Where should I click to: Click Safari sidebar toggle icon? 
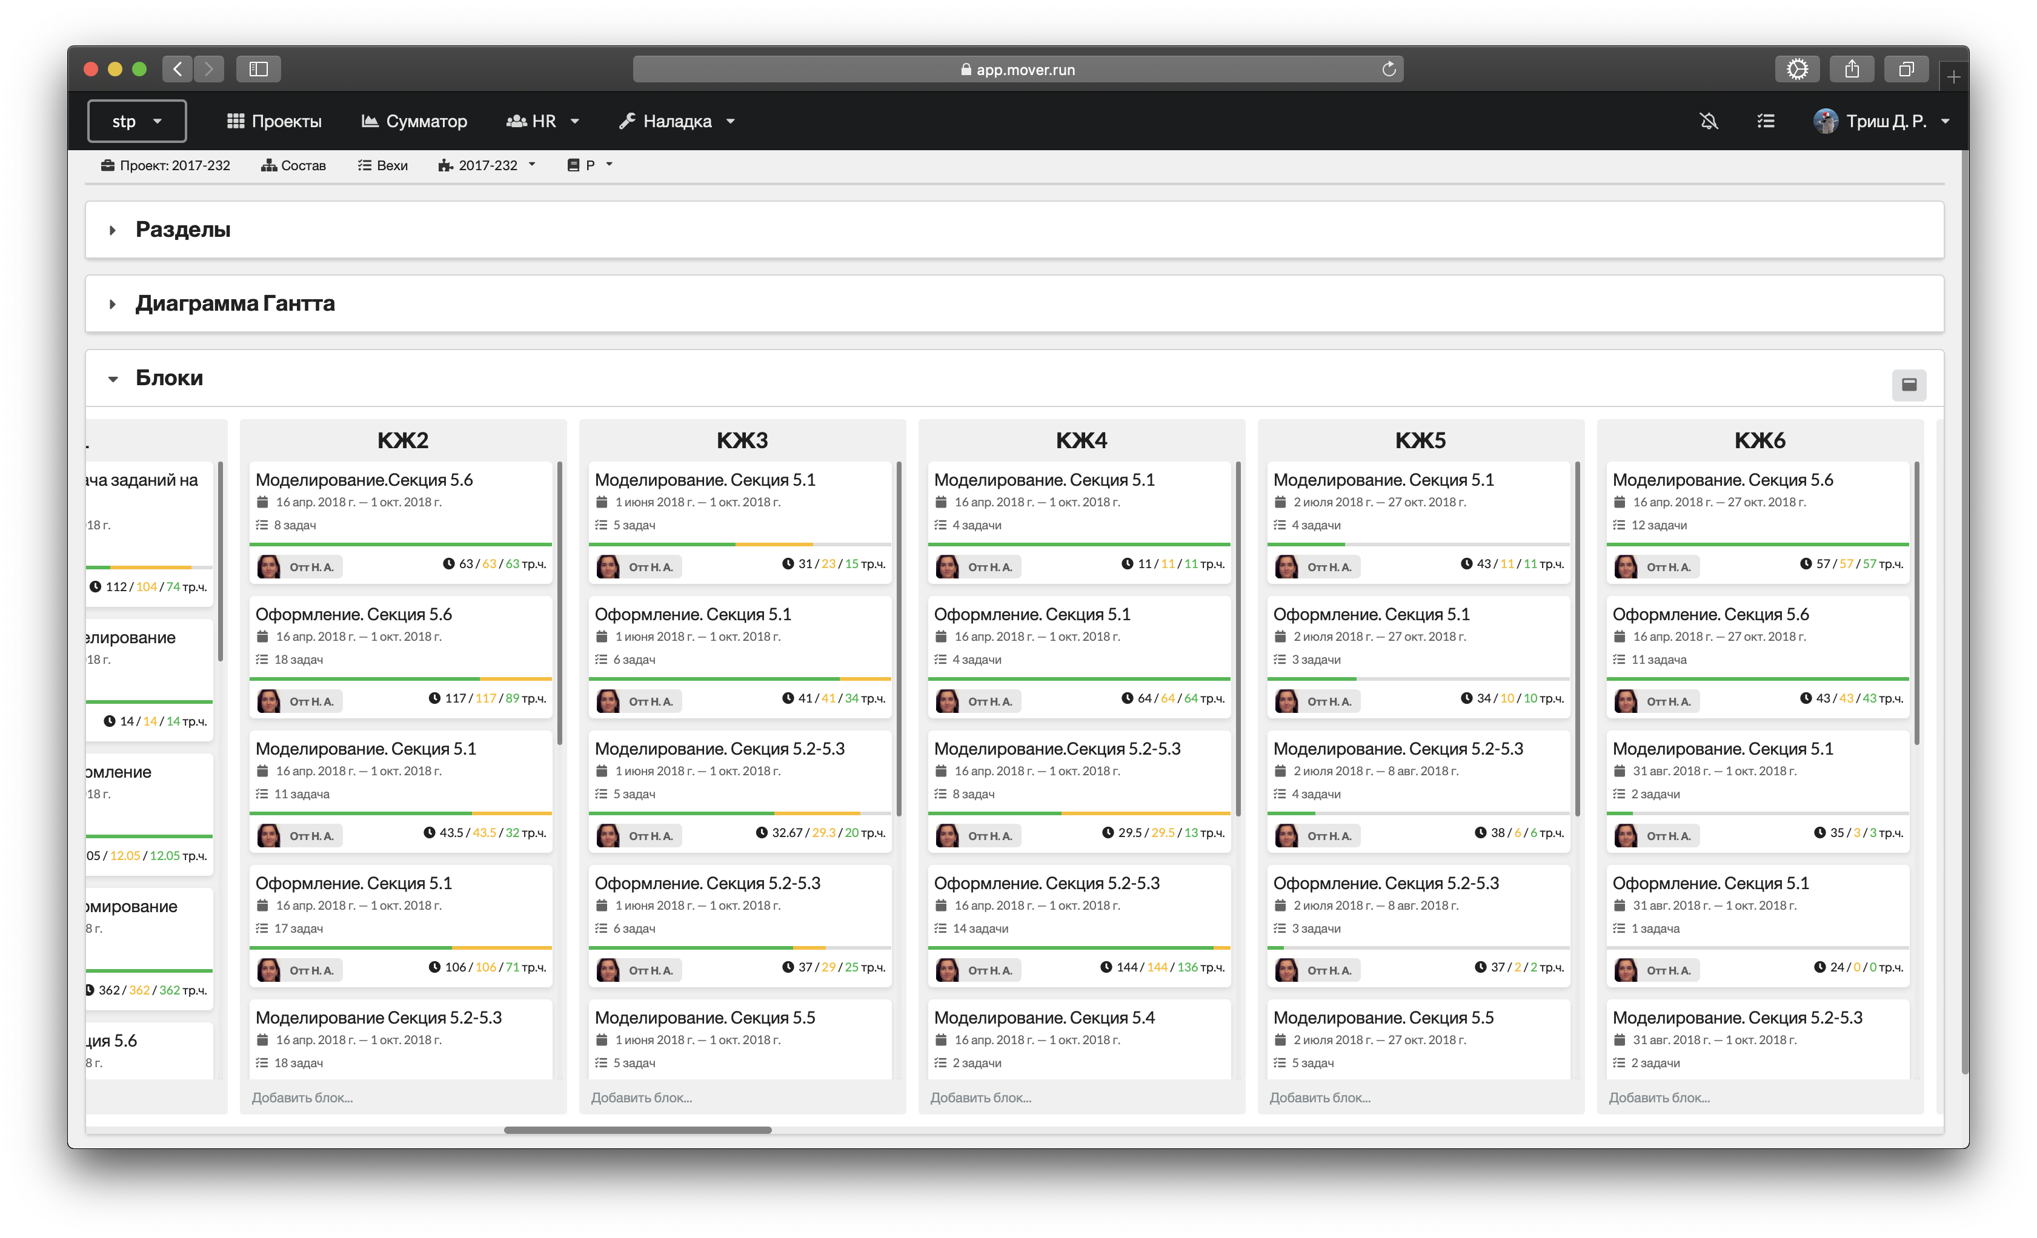259,68
